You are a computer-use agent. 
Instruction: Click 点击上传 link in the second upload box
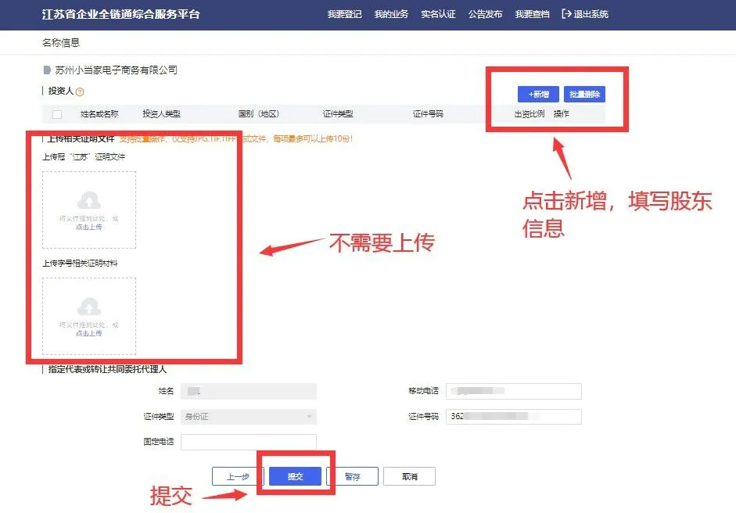(89, 333)
